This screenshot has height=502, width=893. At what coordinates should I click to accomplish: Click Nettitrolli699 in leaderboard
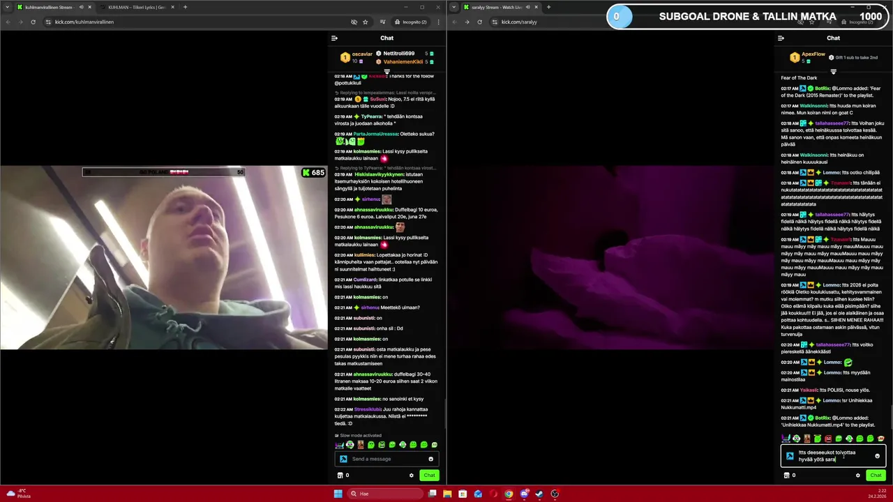(x=399, y=54)
